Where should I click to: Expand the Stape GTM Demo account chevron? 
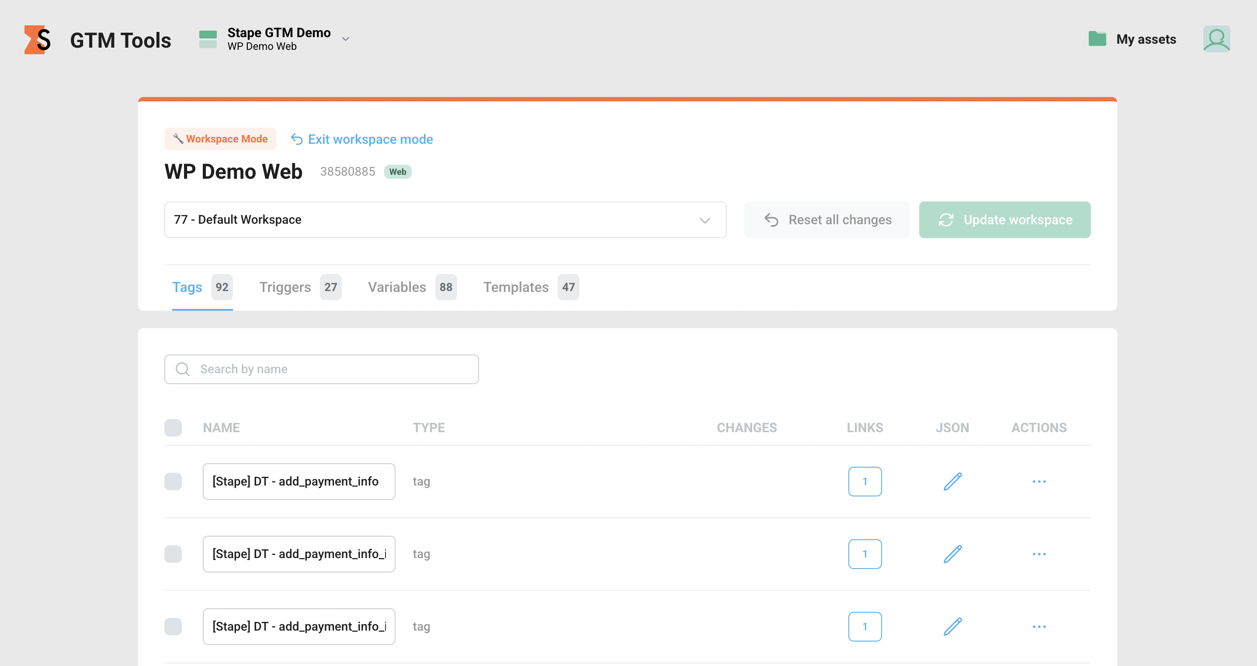click(x=345, y=39)
